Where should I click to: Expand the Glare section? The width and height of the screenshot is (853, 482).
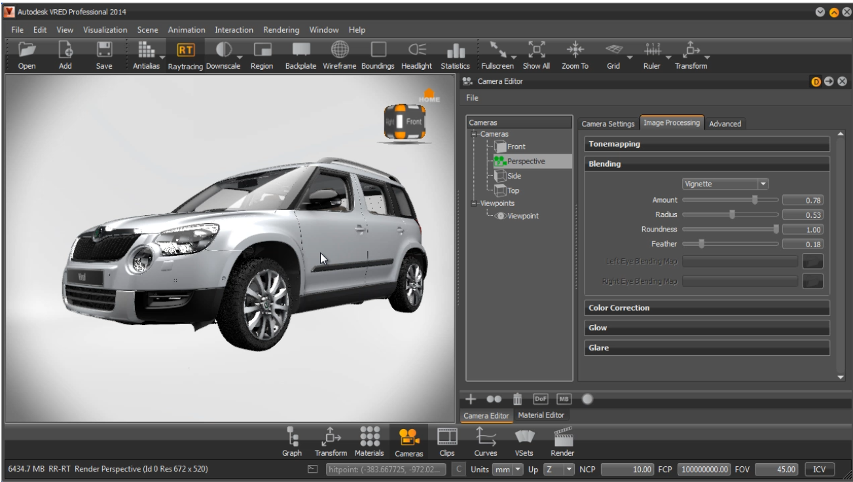[x=706, y=348]
